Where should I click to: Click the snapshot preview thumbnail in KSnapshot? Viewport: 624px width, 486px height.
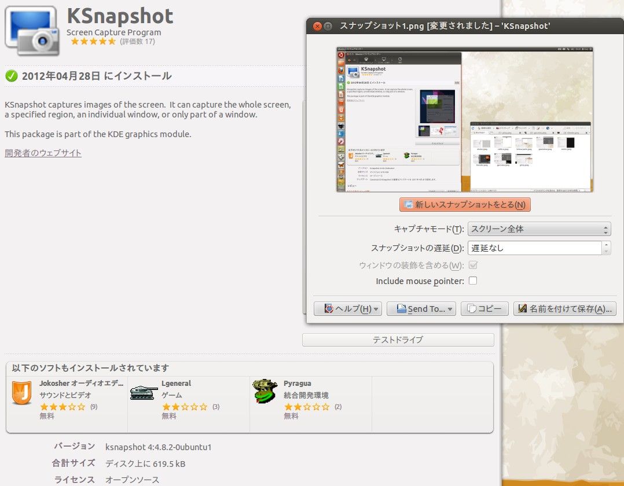[465, 120]
